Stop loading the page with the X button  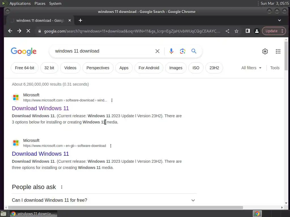(x=28, y=31)
